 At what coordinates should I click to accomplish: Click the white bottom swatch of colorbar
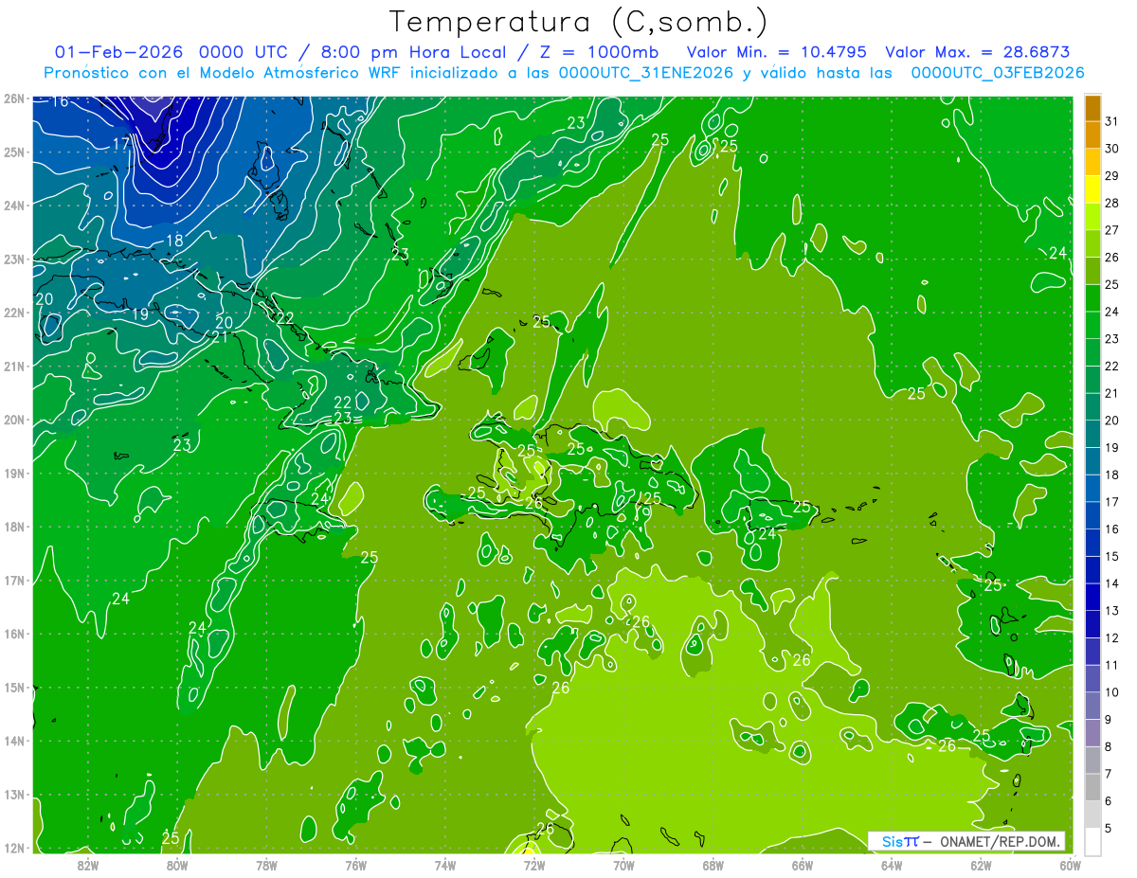point(1092,841)
